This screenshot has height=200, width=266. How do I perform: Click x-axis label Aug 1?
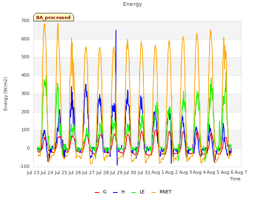158,172
